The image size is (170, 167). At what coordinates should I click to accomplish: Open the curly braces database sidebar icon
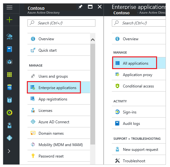coord(9,100)
